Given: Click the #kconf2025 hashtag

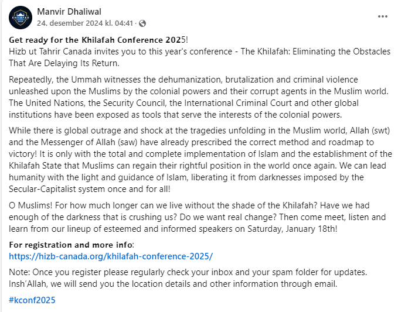Looking at the screenshot, I should coord(32,300).
